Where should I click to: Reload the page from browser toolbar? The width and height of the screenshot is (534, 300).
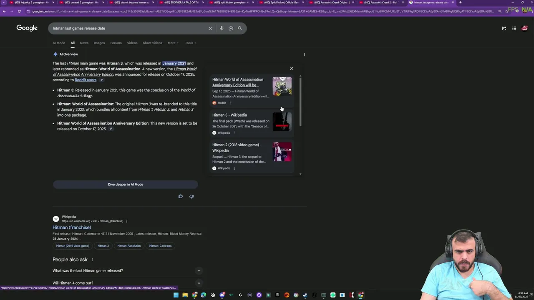19,11
